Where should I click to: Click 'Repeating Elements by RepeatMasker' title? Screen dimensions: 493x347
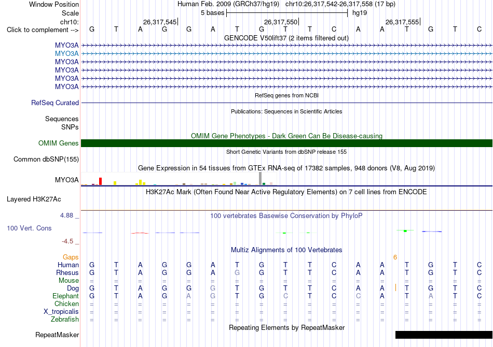[x=286, y=328]
